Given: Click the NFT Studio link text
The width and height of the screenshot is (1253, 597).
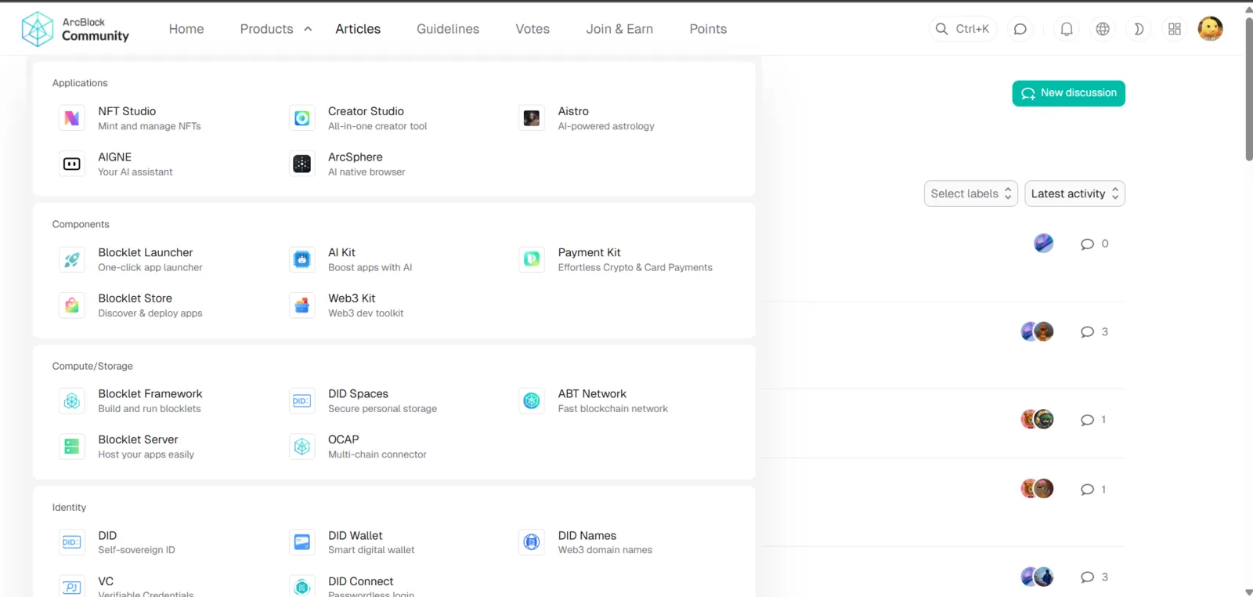Looking at the screenshot, I should (x=127, y=111).
